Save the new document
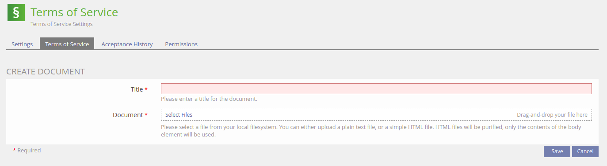This screenshot has width=607, height=166. (x=557, y=151)
